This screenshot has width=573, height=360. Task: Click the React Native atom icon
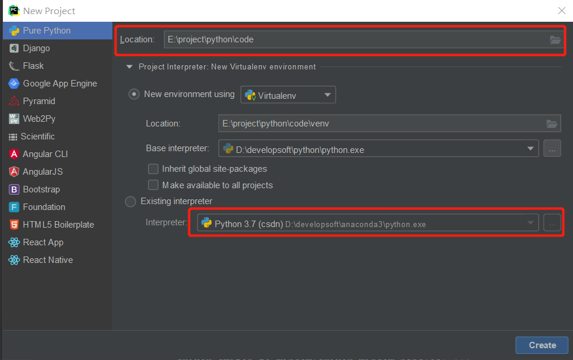(14, 260)
